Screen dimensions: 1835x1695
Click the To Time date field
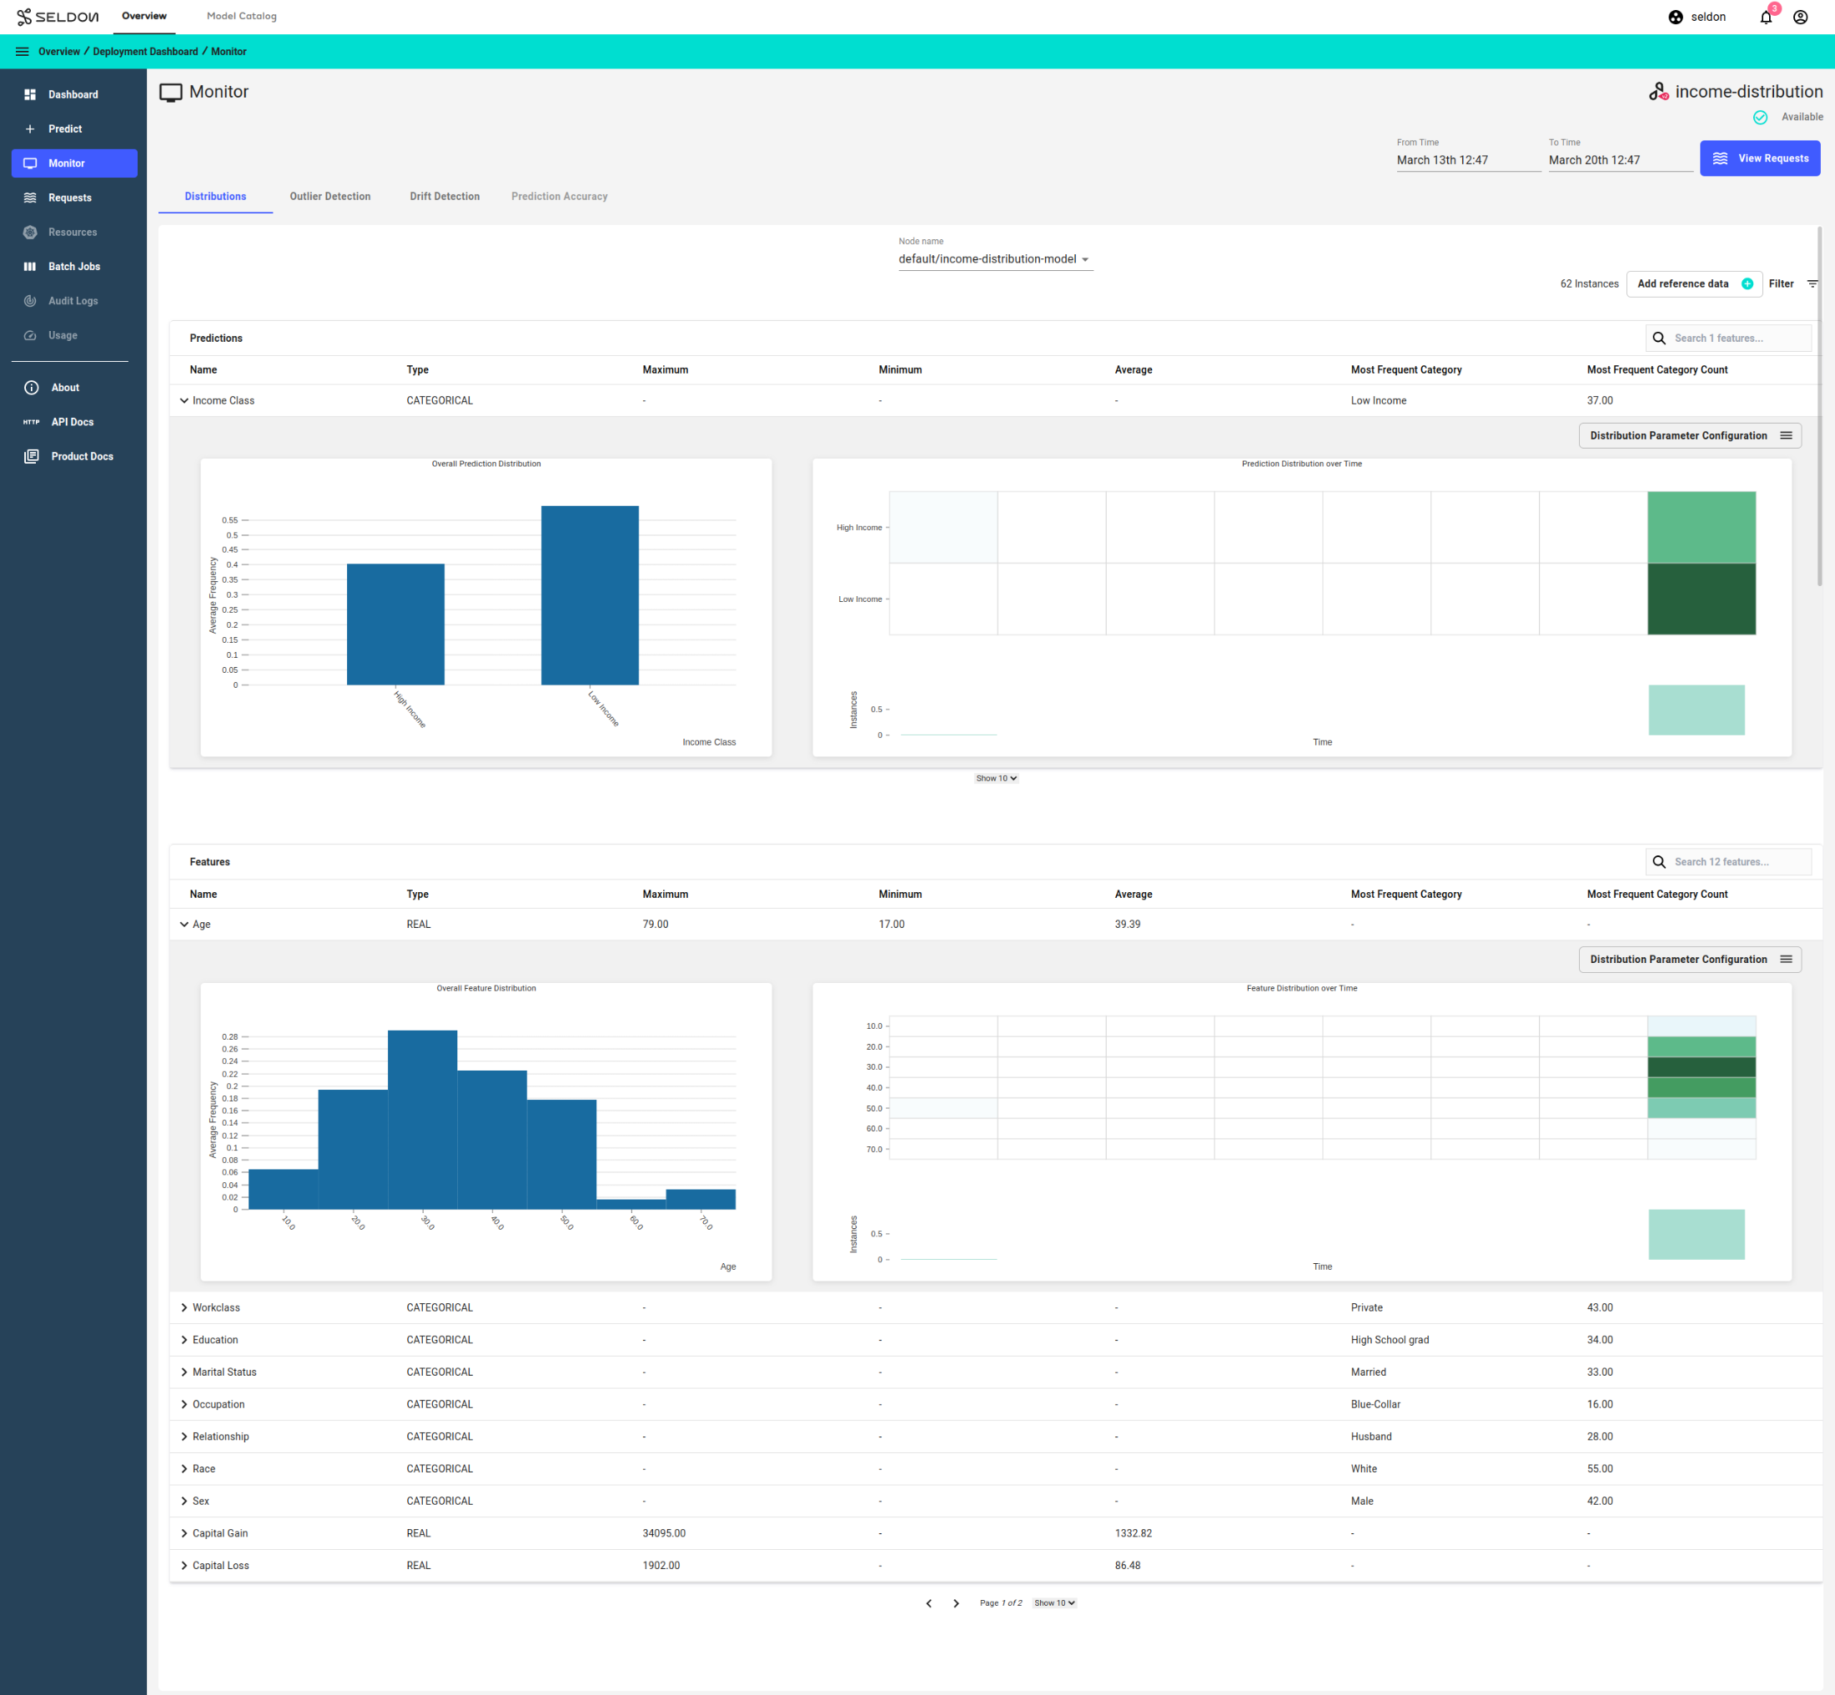click(x=1621, y=161)
